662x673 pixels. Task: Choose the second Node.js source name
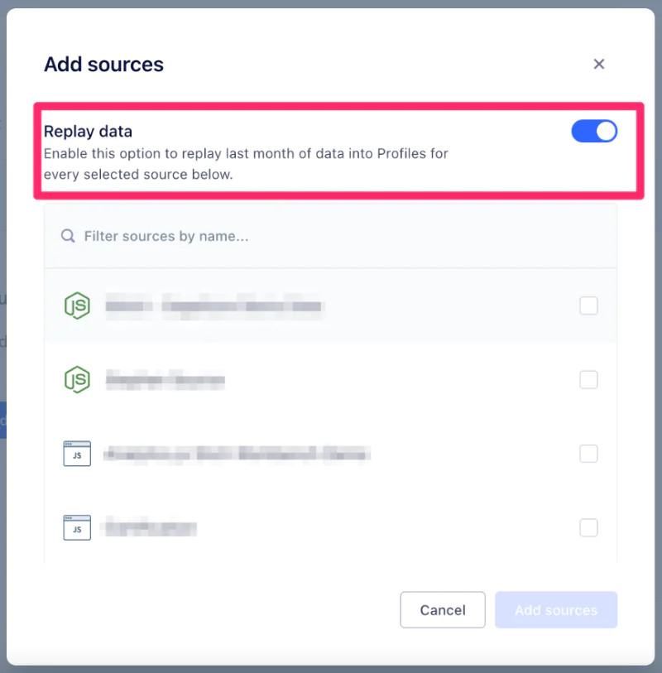pos(165,381)
